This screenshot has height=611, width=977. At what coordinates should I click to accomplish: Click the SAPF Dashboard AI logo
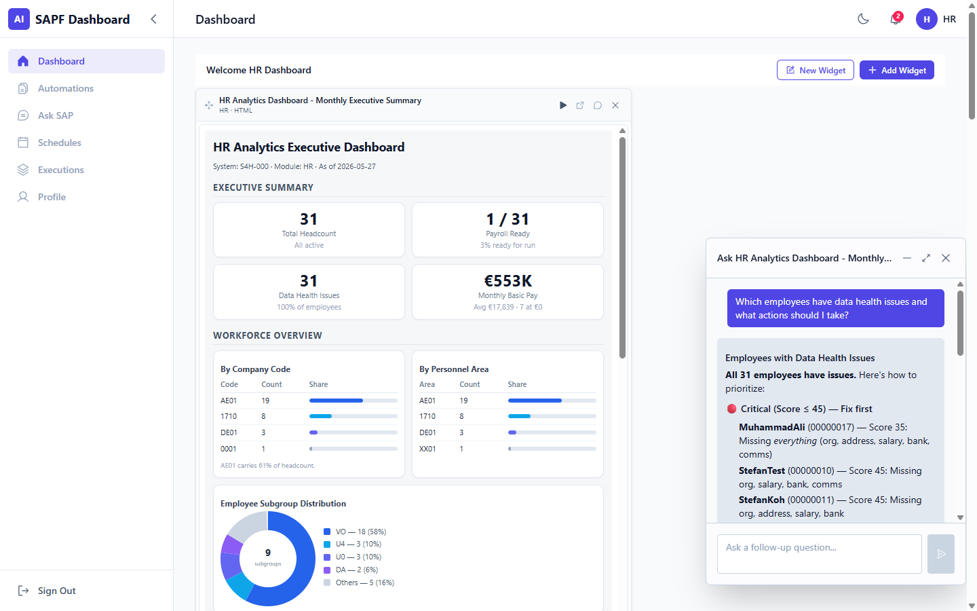19,19
